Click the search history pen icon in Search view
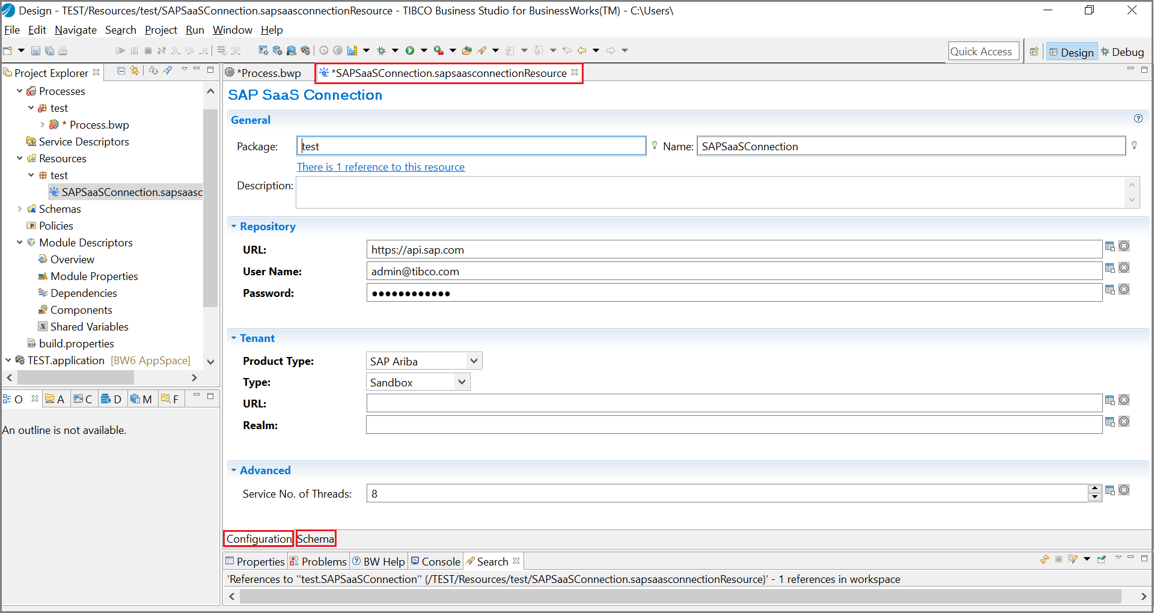Screen dimensions: 1154x613 click(x=1073, y=560)
